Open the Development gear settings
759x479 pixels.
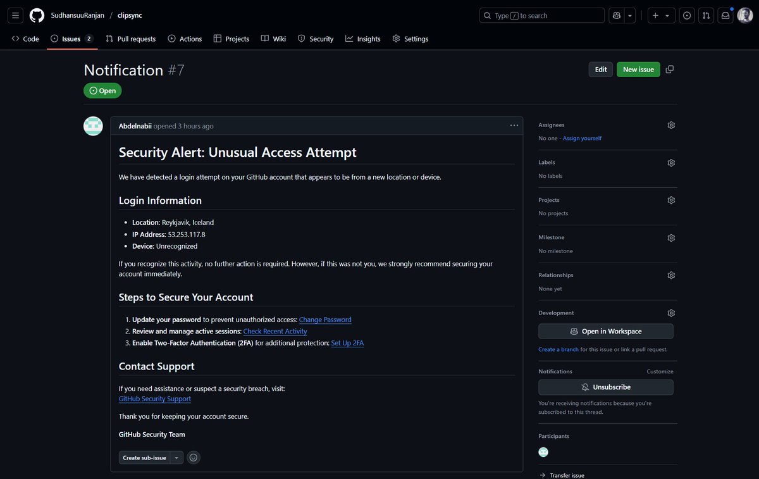pyautogui.click(x=671, y=313)
